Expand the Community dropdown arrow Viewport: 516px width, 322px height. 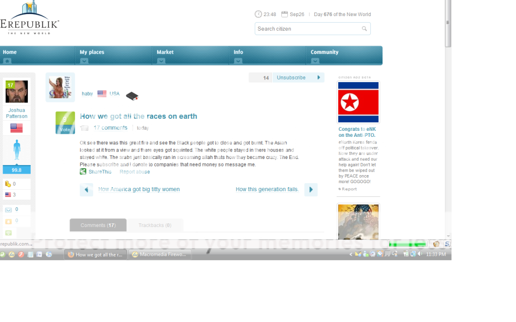click(315, 61)
